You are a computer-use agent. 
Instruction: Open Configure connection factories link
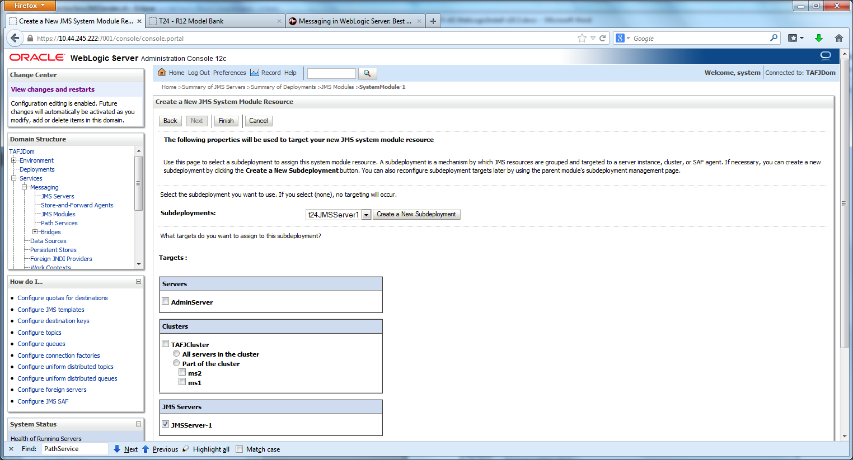59,355
